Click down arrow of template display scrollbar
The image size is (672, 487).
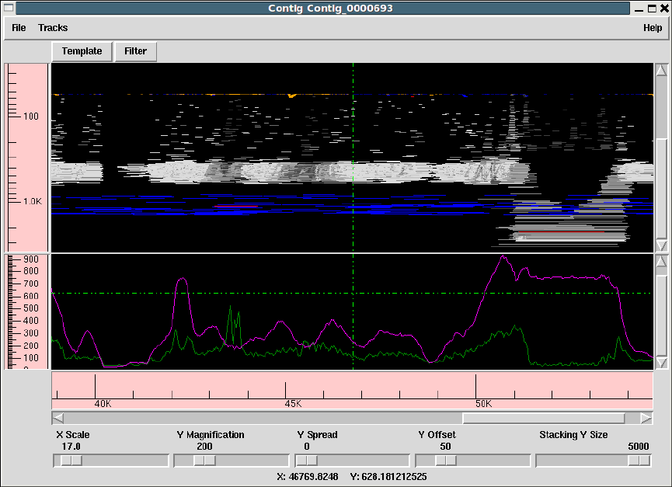click(x=661, y=245)
